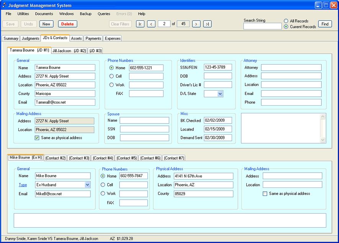Select Cell as debtor's primary phone
This screenshot has height=243, width=339.
111,76
